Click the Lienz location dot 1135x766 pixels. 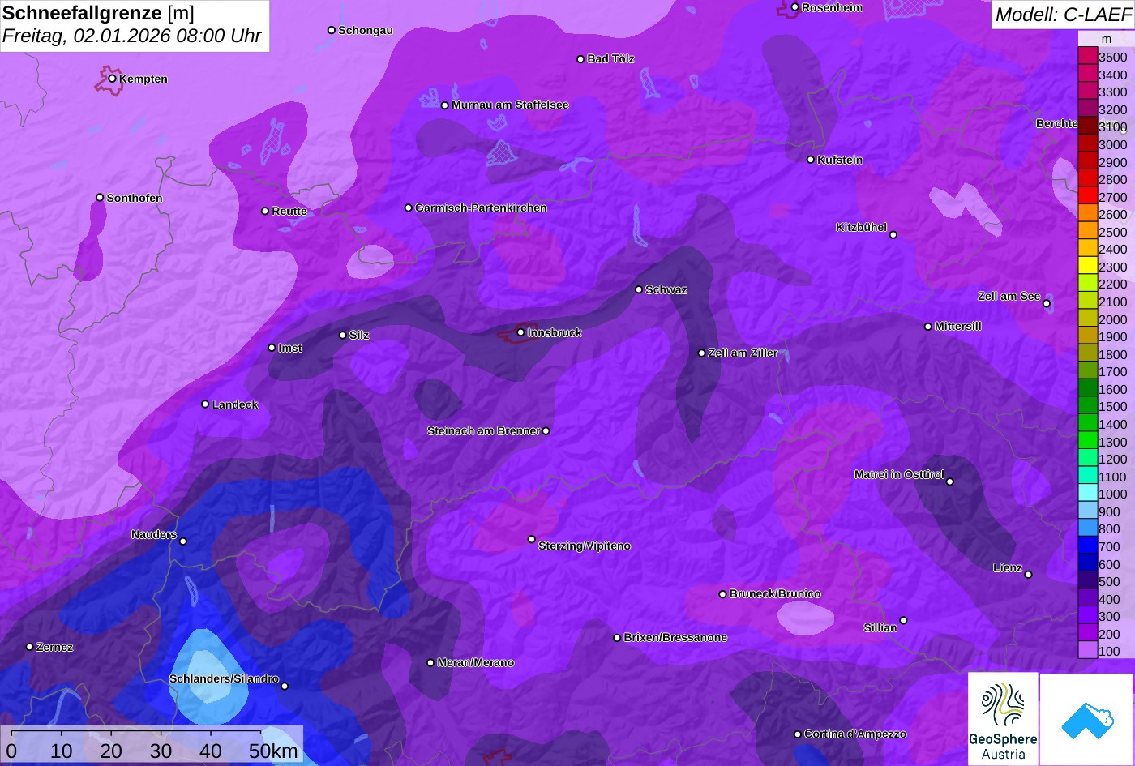click(1028, 575)
